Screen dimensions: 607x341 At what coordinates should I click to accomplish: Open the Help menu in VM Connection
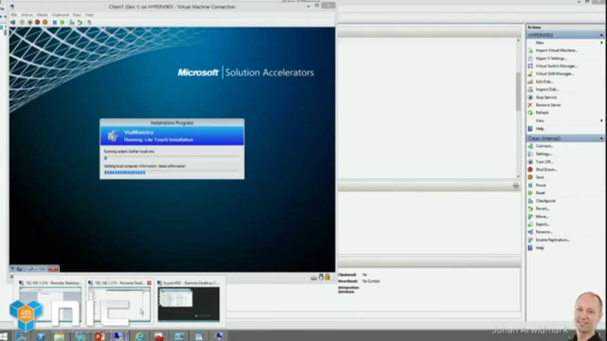click(89, 15)
